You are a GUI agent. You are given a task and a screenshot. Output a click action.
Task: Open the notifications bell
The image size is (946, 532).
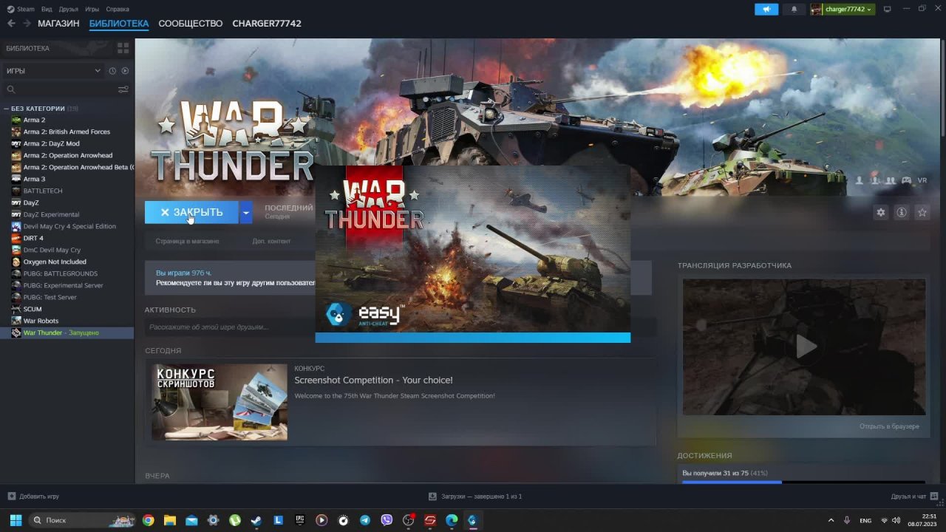click(794, 9)
